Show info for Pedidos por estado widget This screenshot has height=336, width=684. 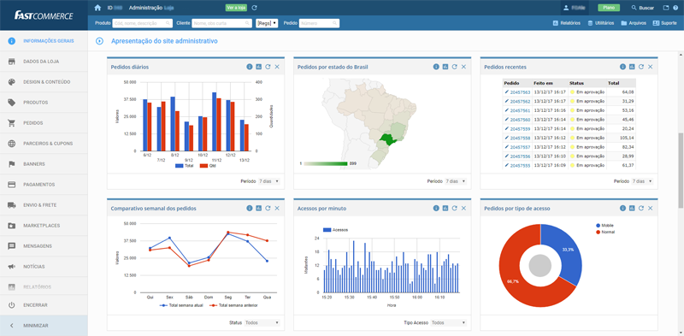point(436,67)
